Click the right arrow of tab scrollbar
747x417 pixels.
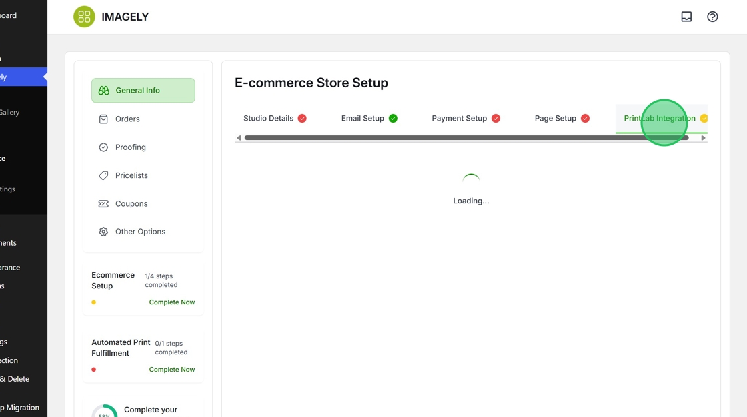[703, 138]
